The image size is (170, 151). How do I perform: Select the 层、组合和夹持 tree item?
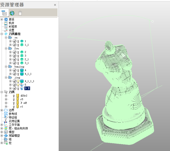click(18, 128)
